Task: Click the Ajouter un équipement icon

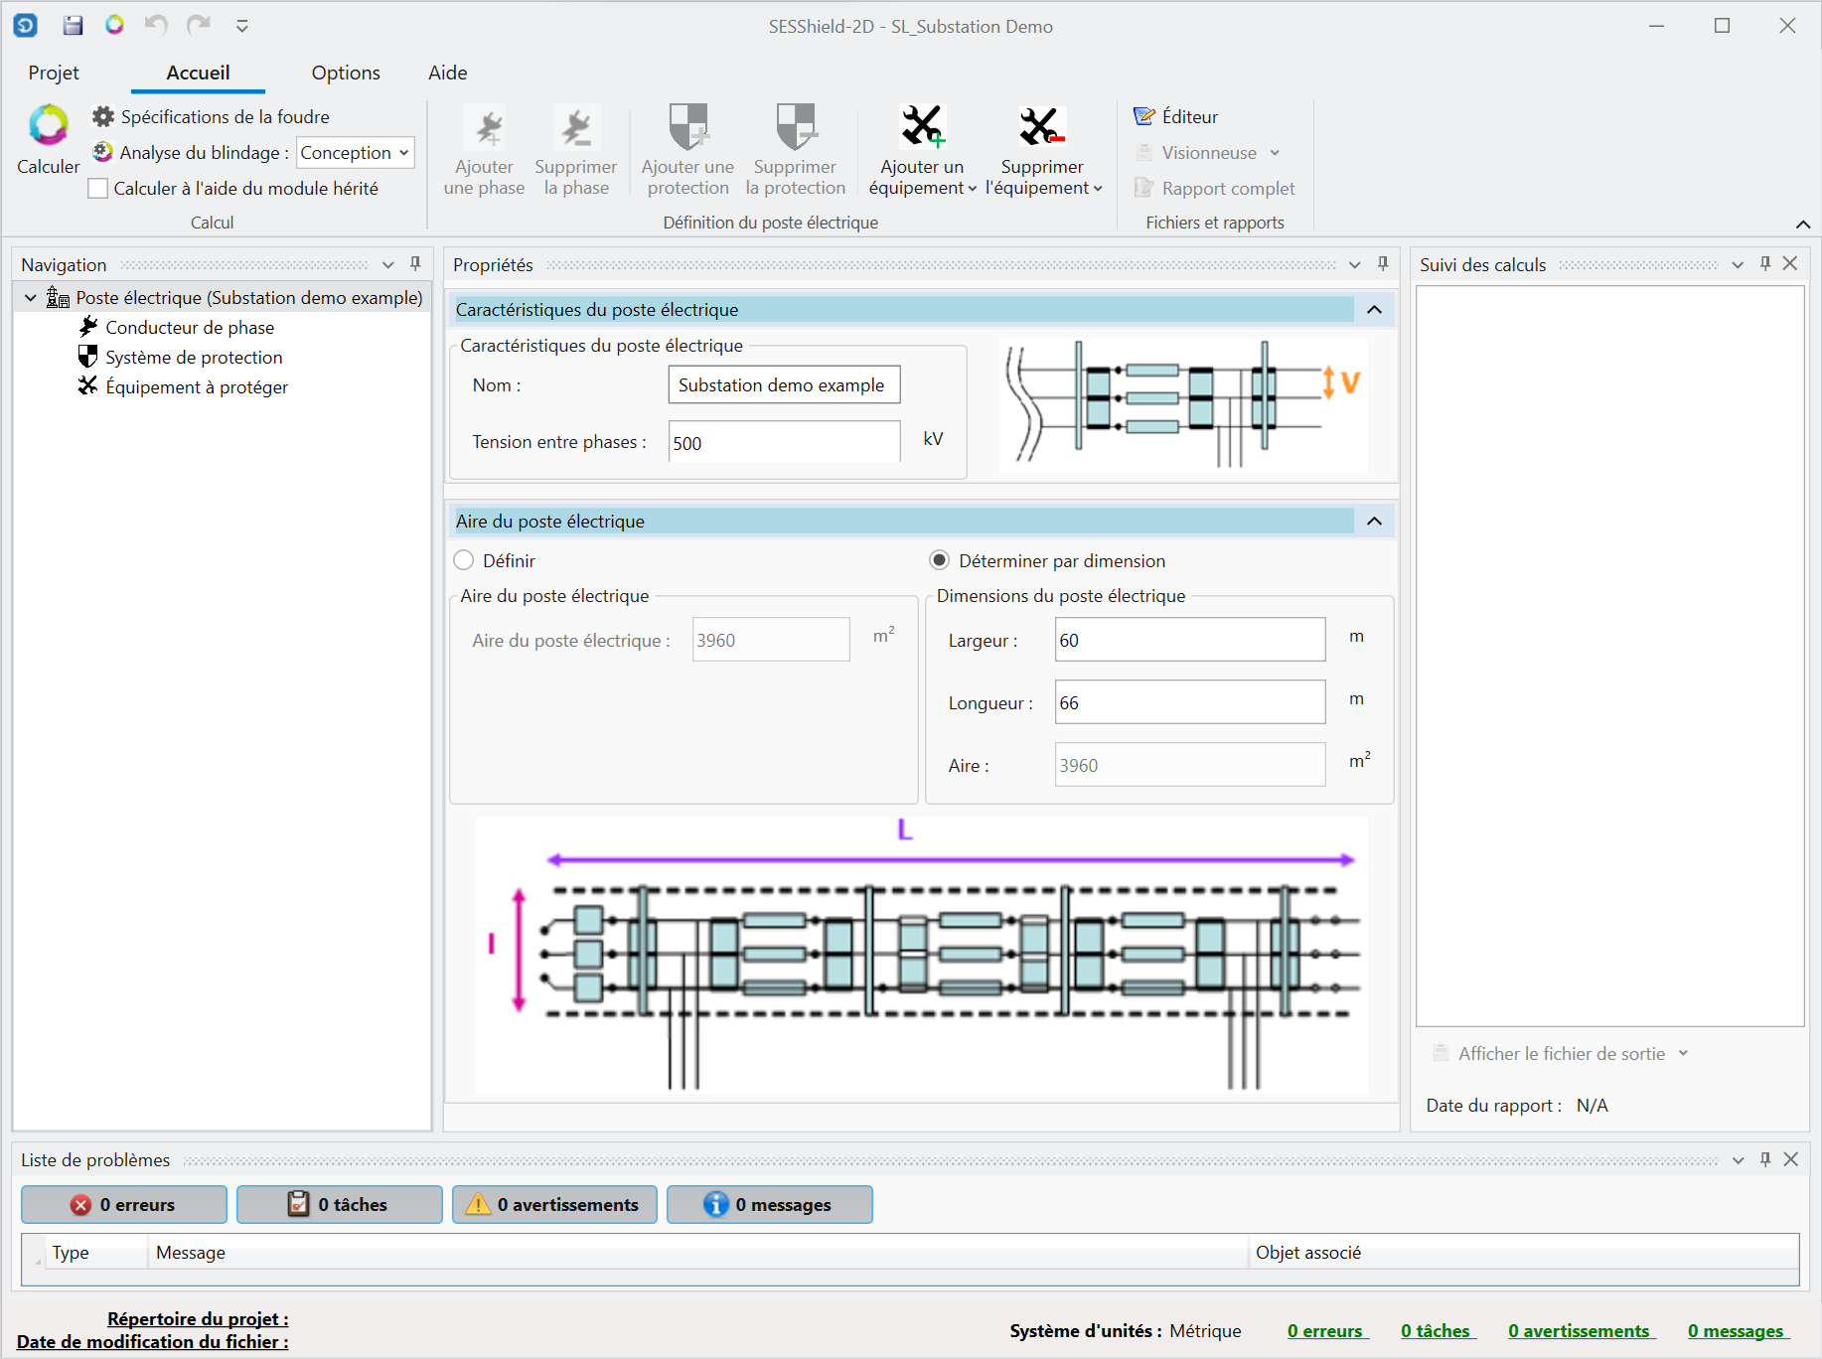Action: coord(921,127)
